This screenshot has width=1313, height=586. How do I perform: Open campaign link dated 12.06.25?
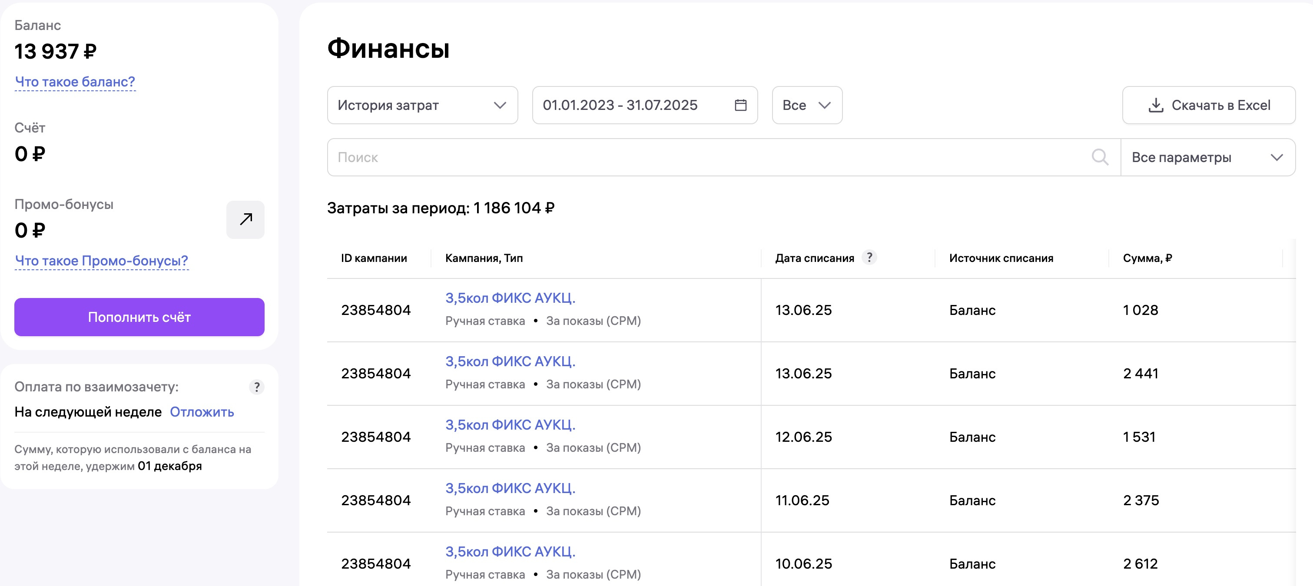510,425
